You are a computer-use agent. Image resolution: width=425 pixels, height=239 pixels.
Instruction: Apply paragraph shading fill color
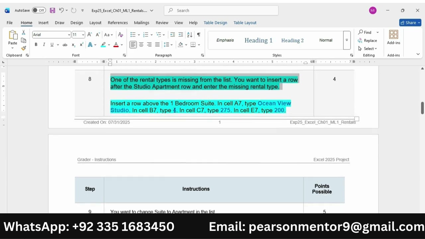(x=180, y=44)
